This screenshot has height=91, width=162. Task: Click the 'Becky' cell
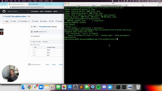(49, 53)
